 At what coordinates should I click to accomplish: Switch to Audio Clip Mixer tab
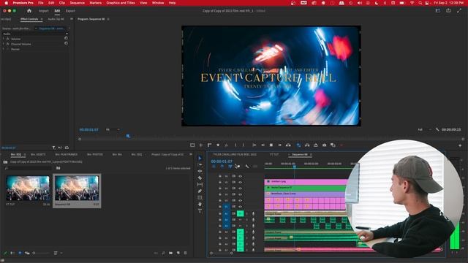pos(56,19)
